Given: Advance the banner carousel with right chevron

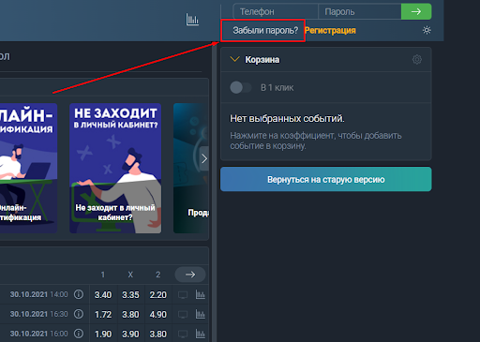Looking at the screenshot, I should [204, 158].
